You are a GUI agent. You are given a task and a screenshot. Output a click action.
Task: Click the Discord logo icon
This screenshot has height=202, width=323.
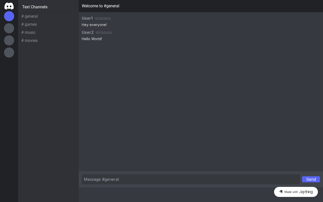(9, 6)
